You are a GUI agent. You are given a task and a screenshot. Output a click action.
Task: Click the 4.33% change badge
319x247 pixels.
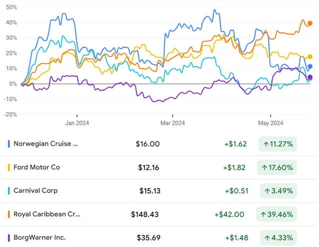[277, 238]
